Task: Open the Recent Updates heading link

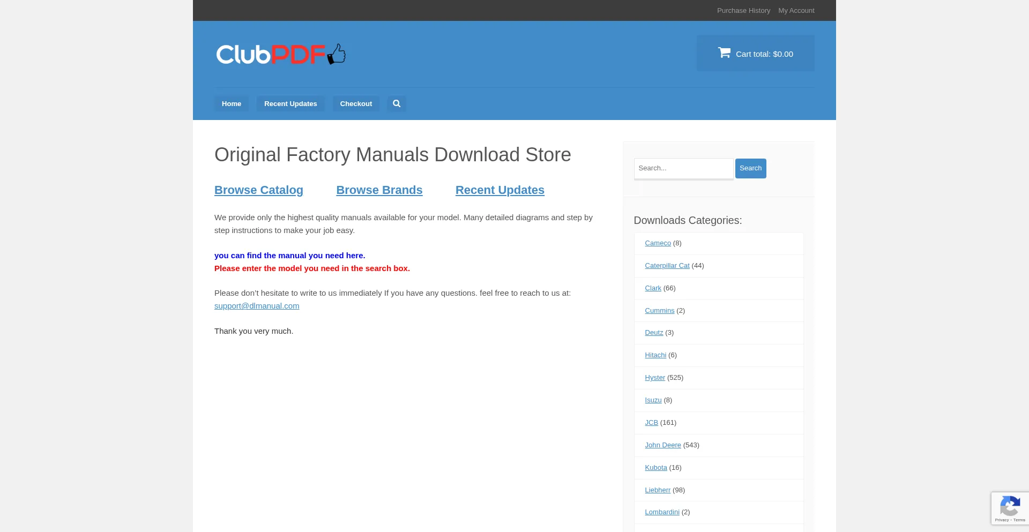Action: (x=500, y=190)
